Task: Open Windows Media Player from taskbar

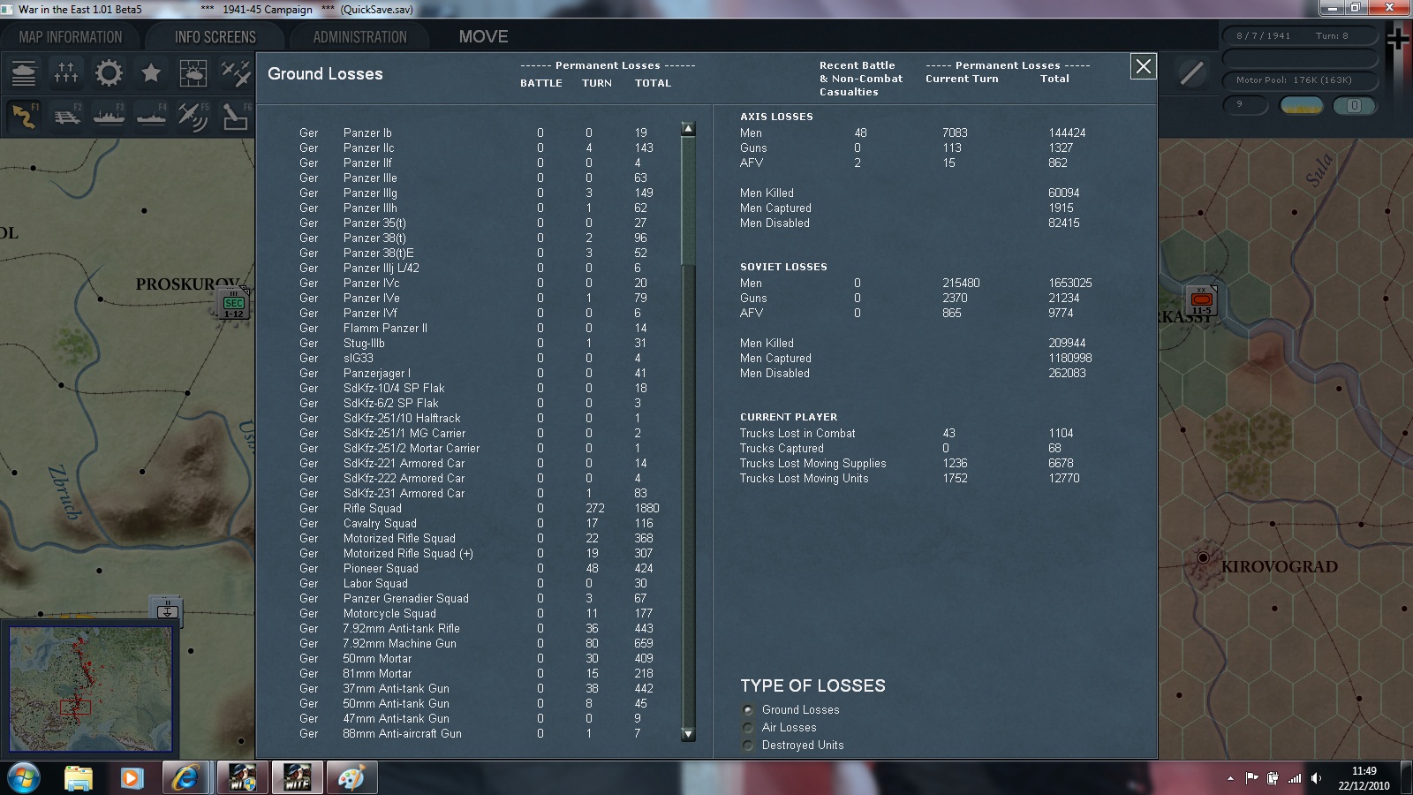Action: click(132, 778)
